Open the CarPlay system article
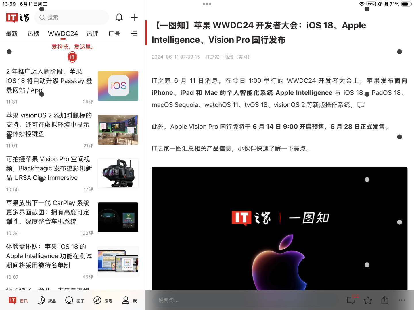Screen dimensions: 414x310 coord(48,212)
